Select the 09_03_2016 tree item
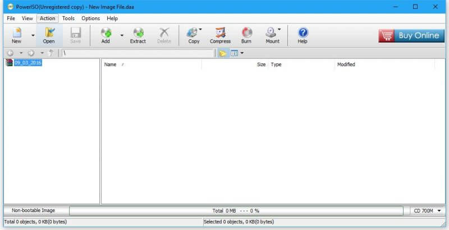The height and width of the screenshot is (230, 449). (28, 63)
